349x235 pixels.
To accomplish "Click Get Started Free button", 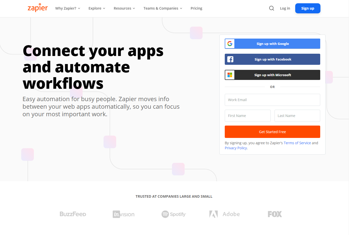I will 272,132.
